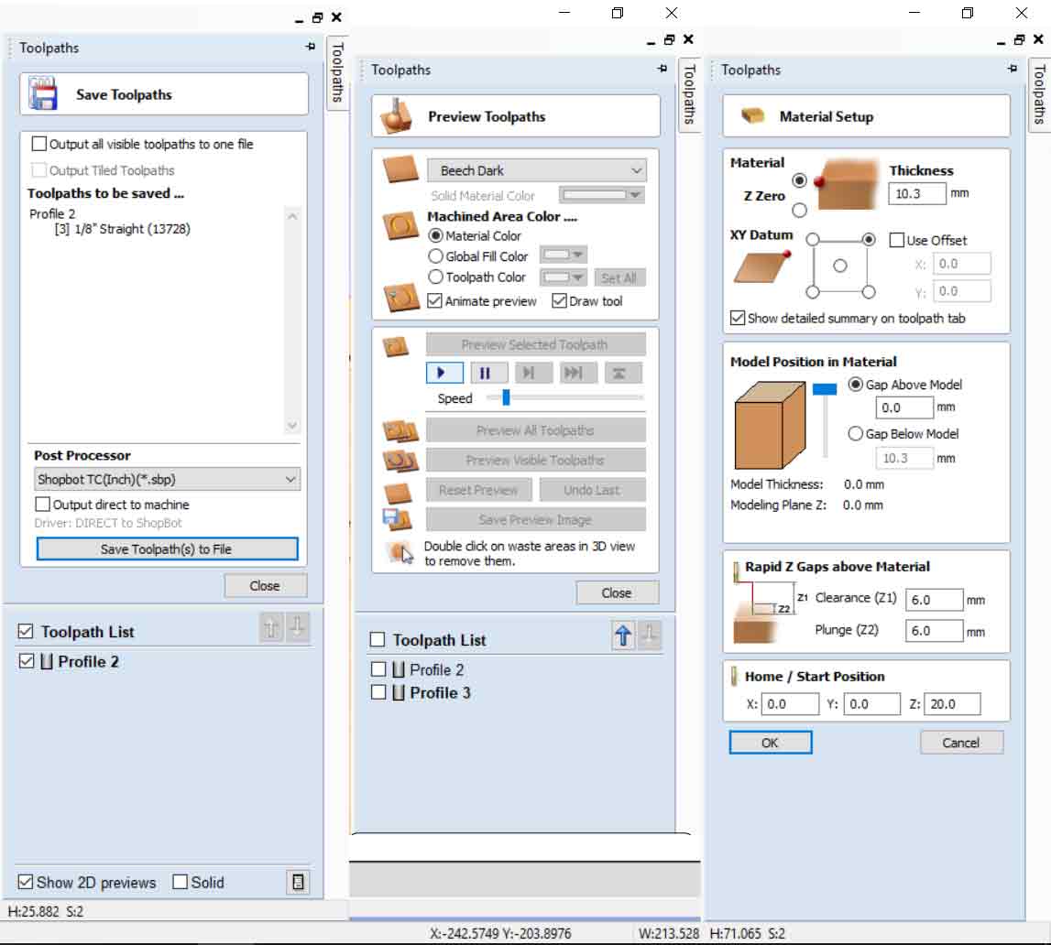
Task: Click the Preview All Toolpaths icon
Action: click(x=400, y=430)
